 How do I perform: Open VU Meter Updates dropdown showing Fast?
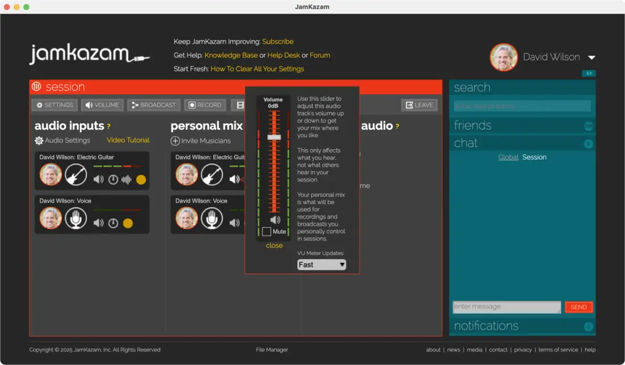(322, 265)
